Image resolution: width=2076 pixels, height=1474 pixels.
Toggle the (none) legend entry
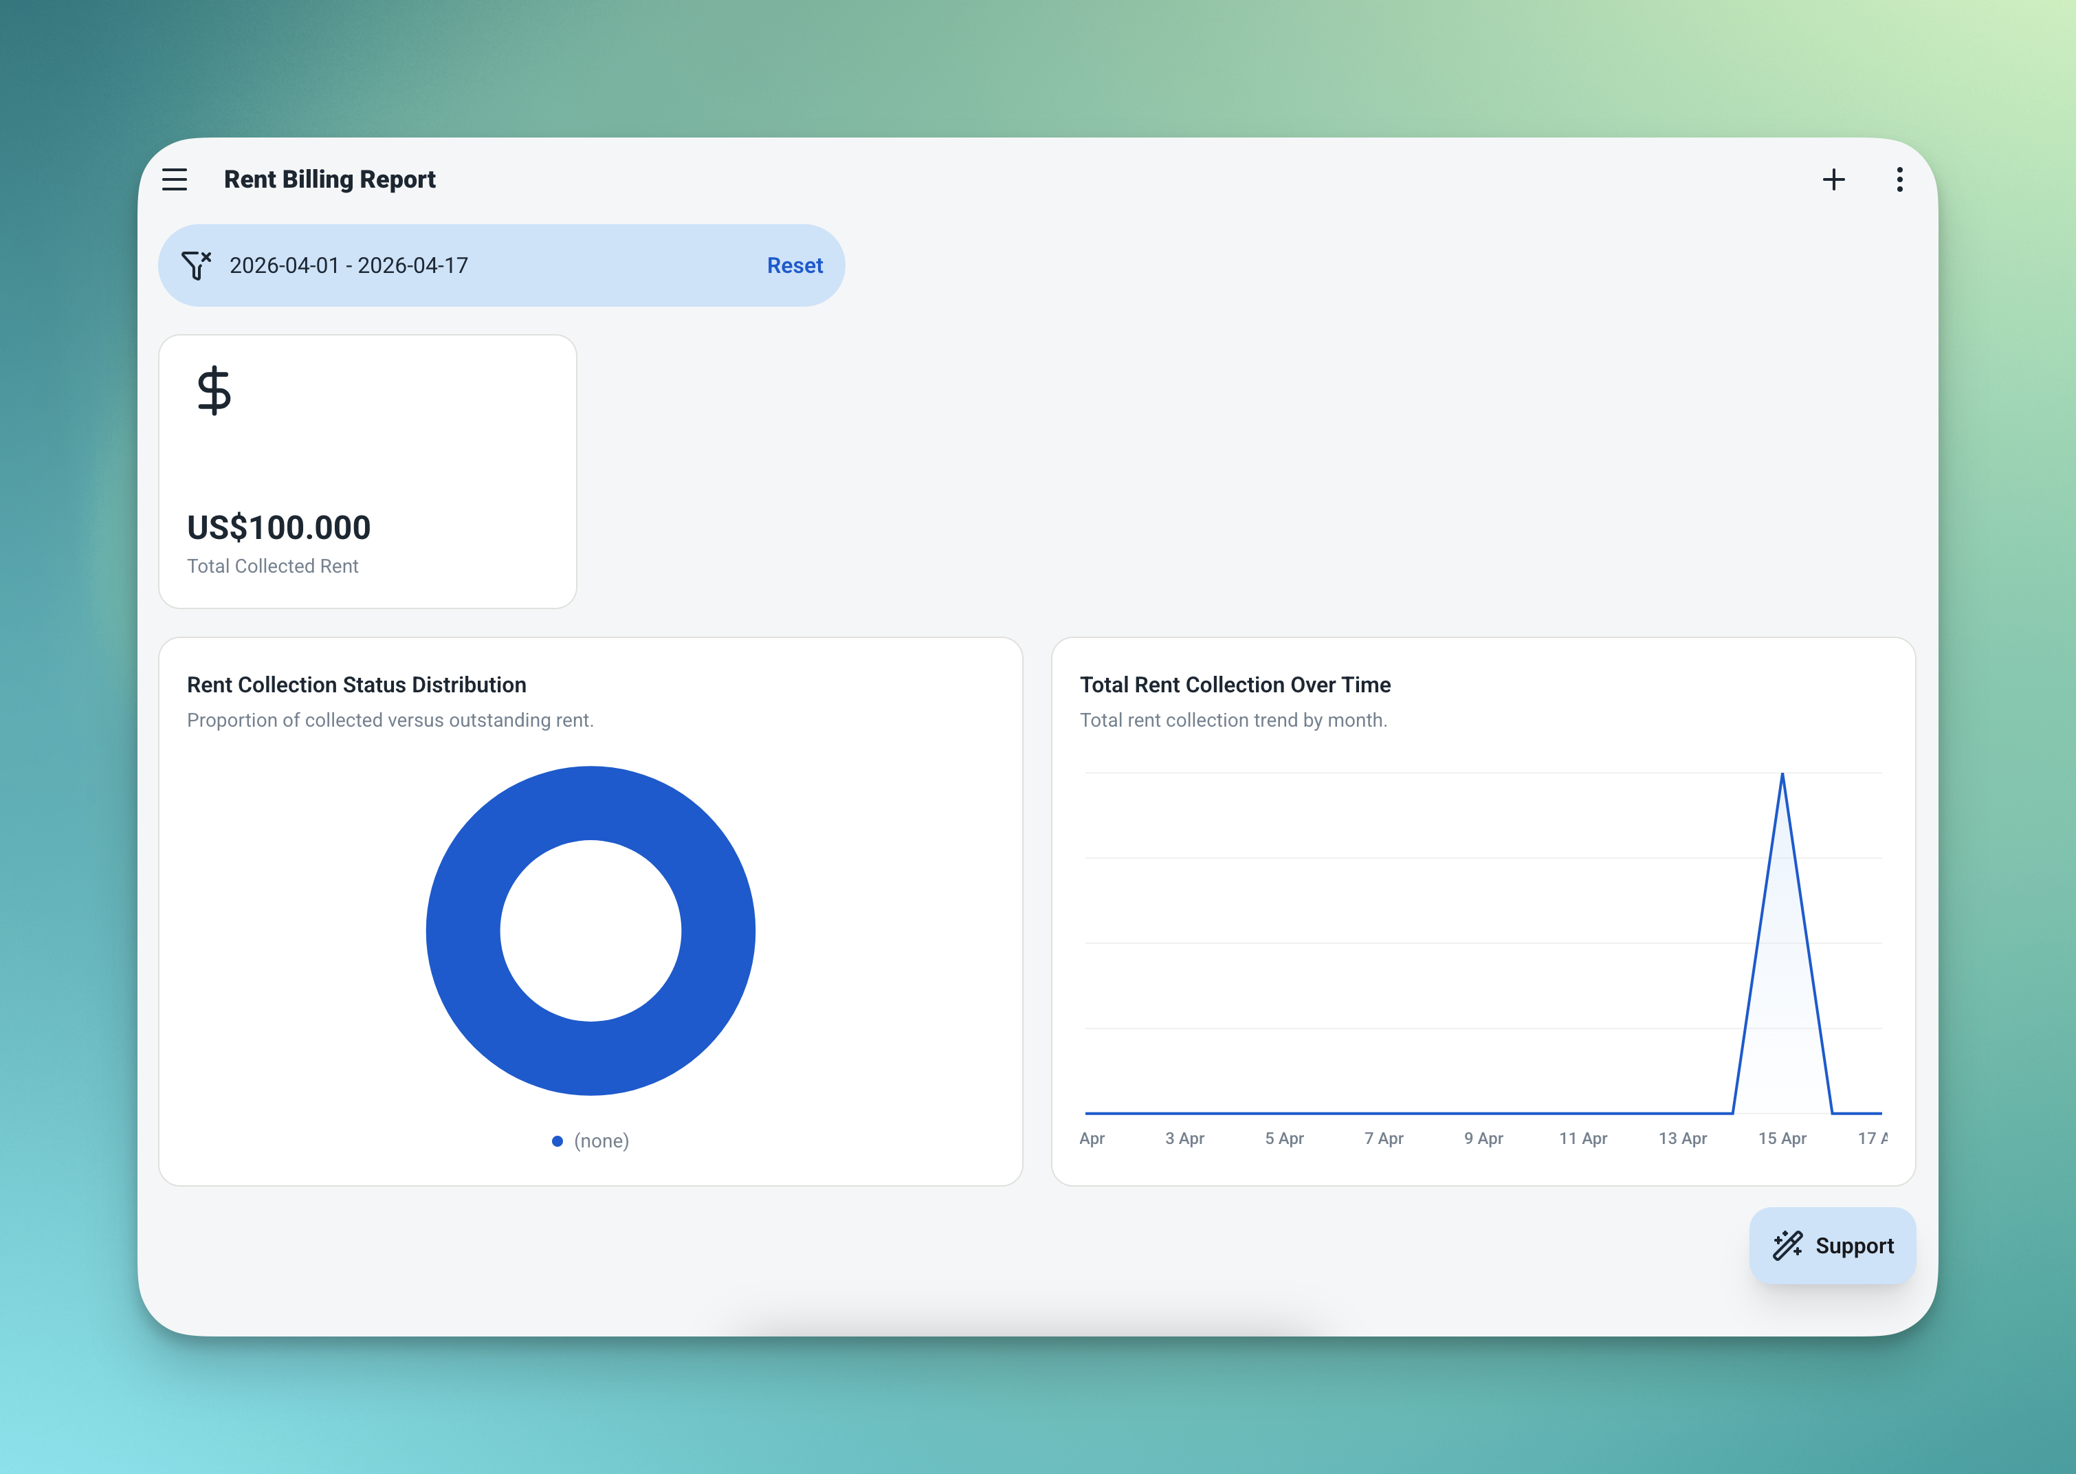pos(601,1141)
